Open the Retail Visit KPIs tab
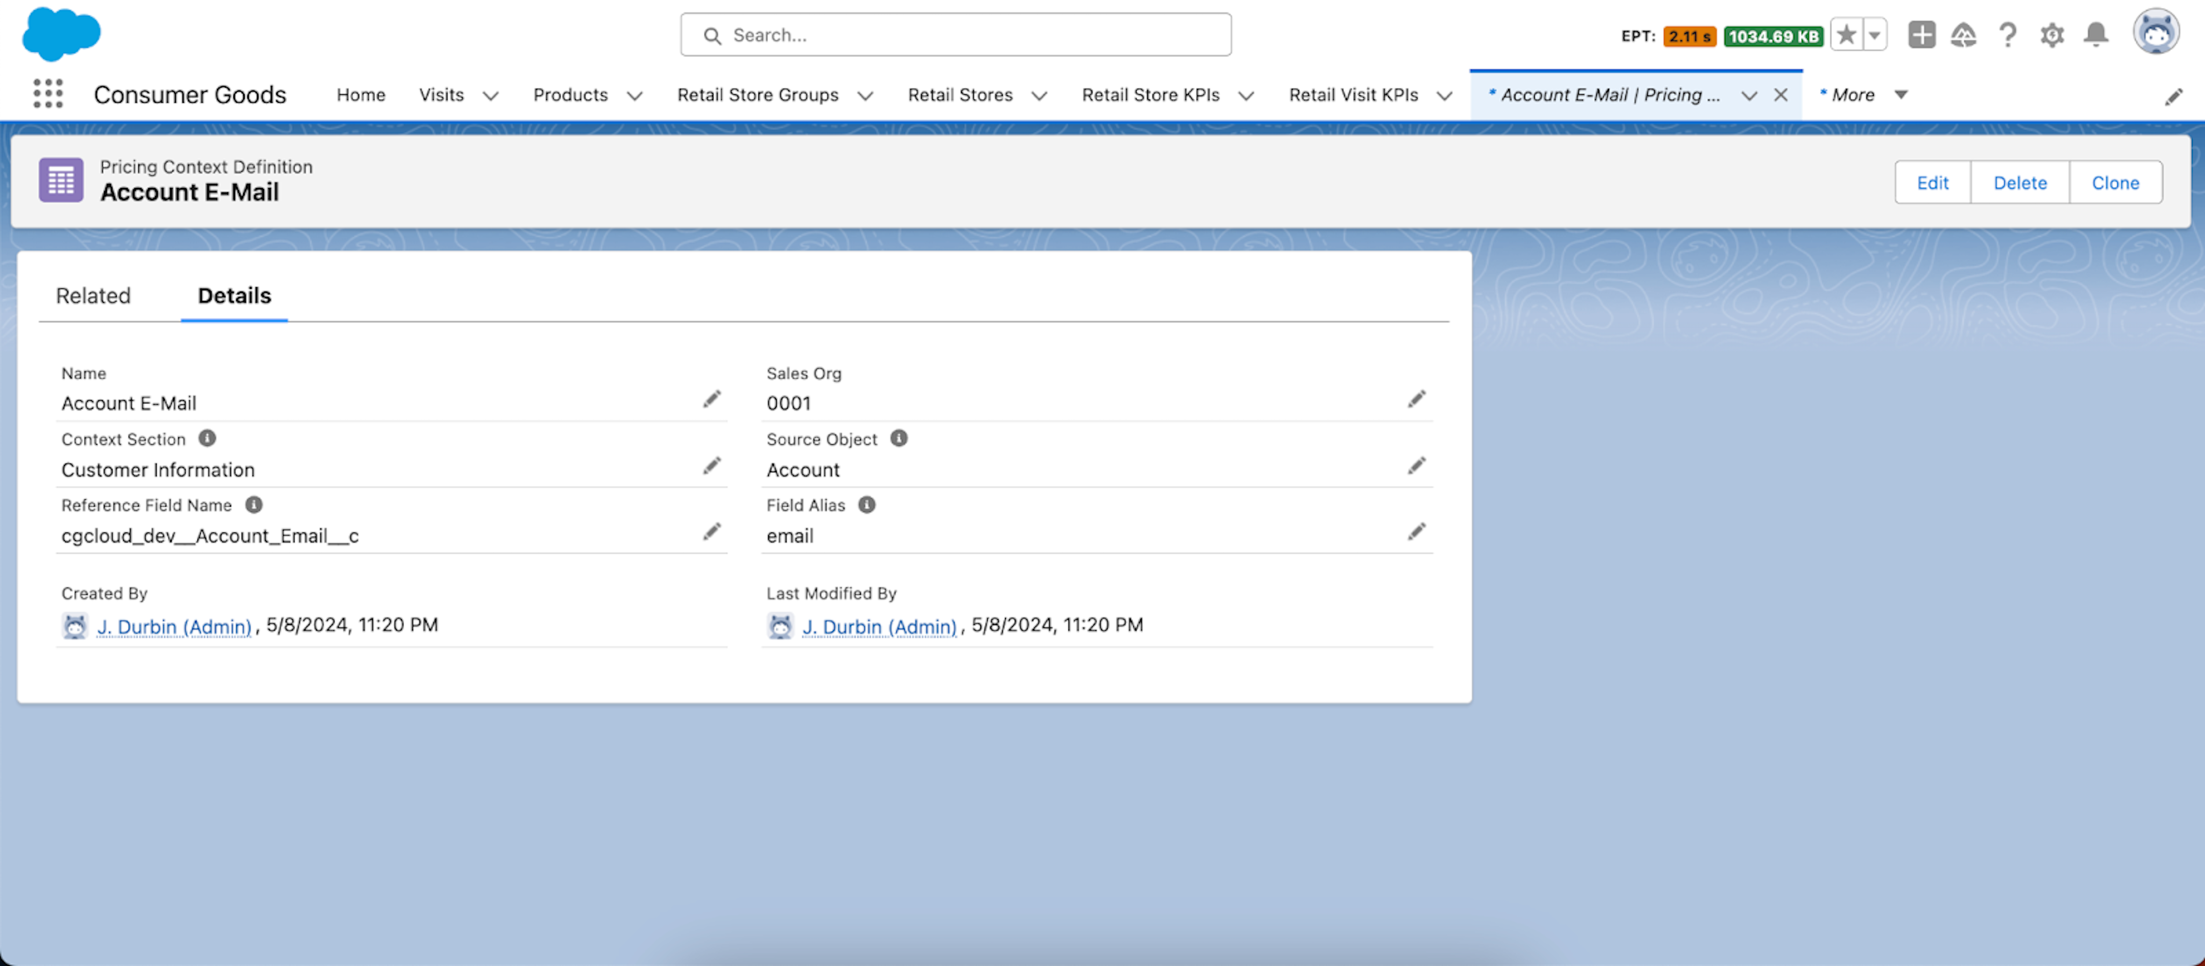Image resolution: width=2205 pixels, height=966 pixels. pyautogui.click(x=1353, y=95)
